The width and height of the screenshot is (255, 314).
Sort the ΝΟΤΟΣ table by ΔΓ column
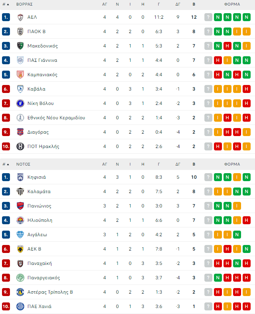(178, 164)
